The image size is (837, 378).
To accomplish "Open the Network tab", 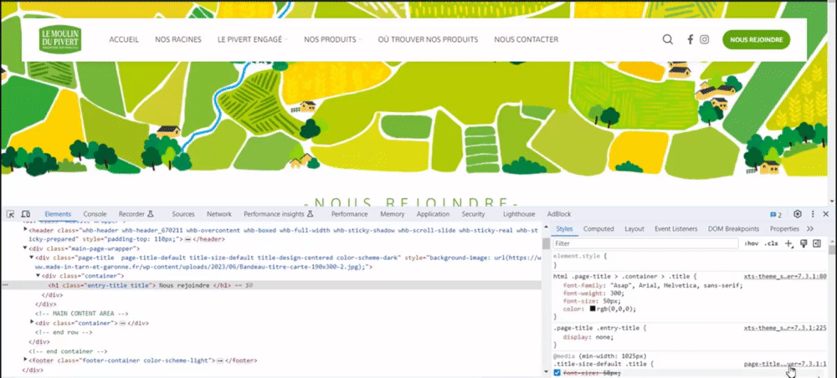I will pos(218,214).
